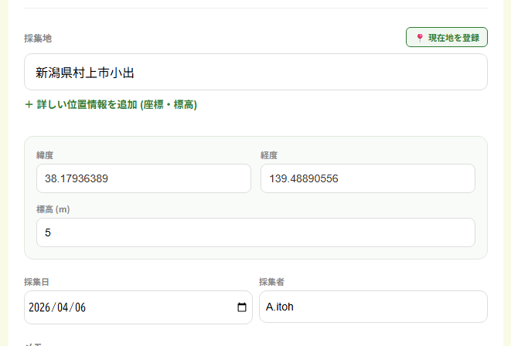Click the 標高 (m) label
The width and height of the screenshot is (511, 346).
click(53, 209)
